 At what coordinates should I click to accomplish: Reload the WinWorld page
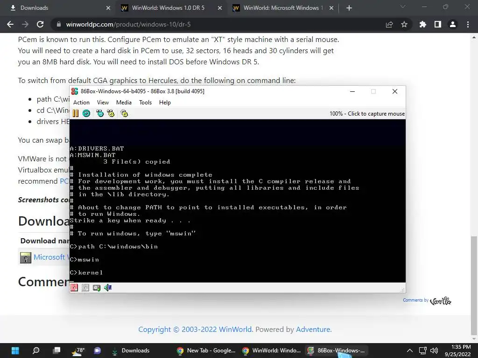click(40, 24)
